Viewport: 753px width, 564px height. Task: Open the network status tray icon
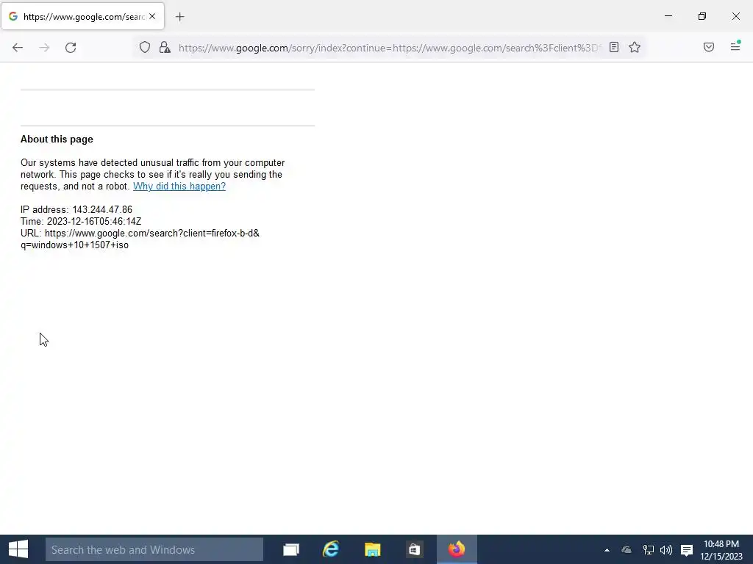coord(648,550)
